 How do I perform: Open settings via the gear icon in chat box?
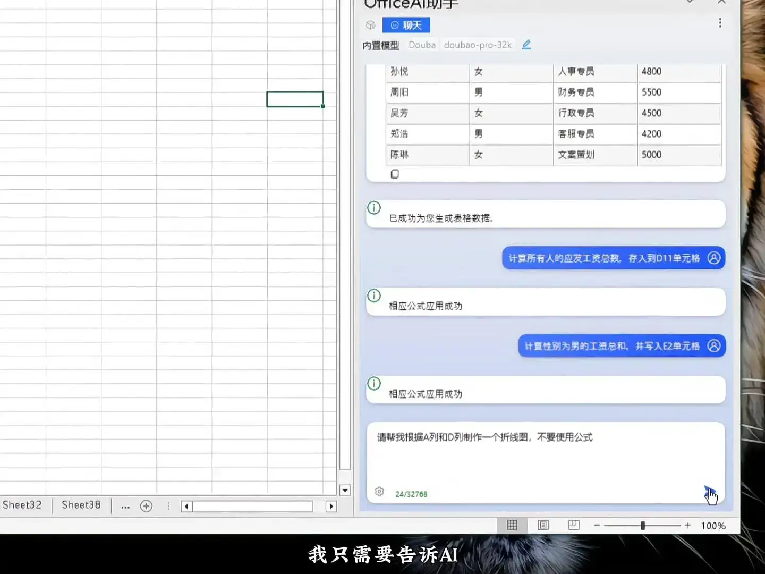(x=379, y=492)
